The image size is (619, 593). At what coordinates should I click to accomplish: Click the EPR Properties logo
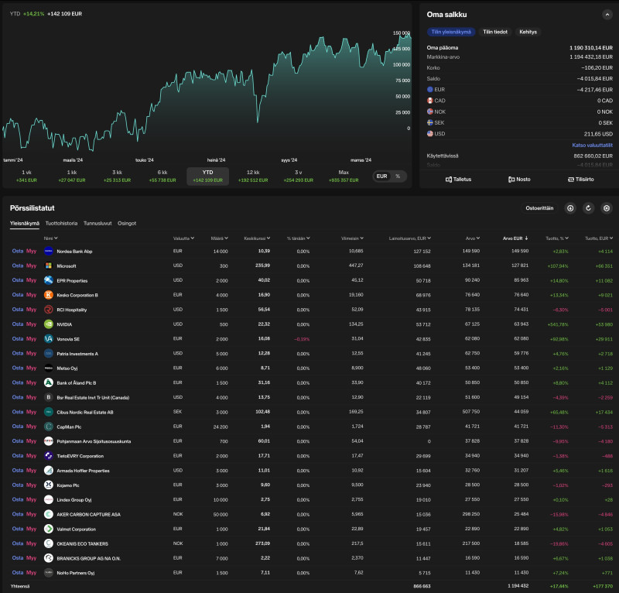tap(49, 280)
